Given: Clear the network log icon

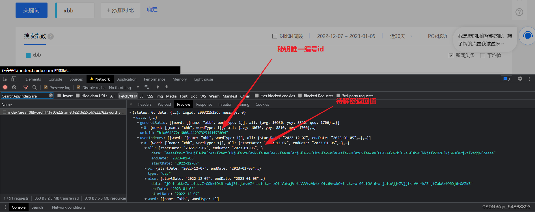Looking at the screenshot, I should (x=14, y=87).
